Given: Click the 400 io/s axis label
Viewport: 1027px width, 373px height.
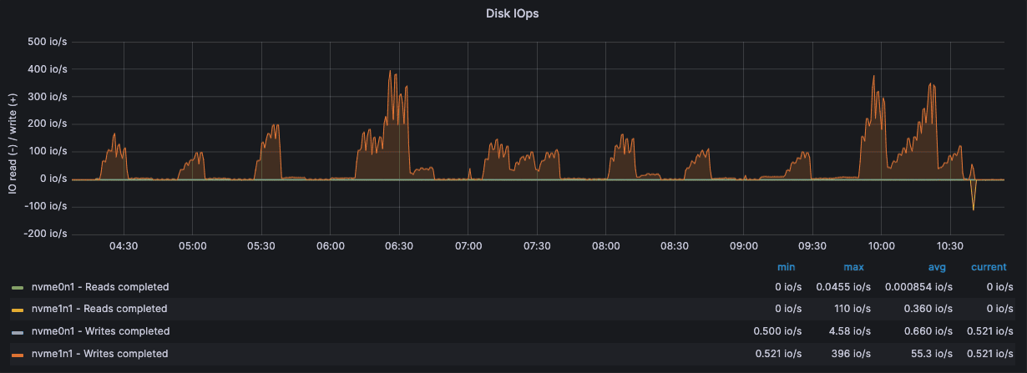Looking at the screenshot, I should click(x=48, y=69).
